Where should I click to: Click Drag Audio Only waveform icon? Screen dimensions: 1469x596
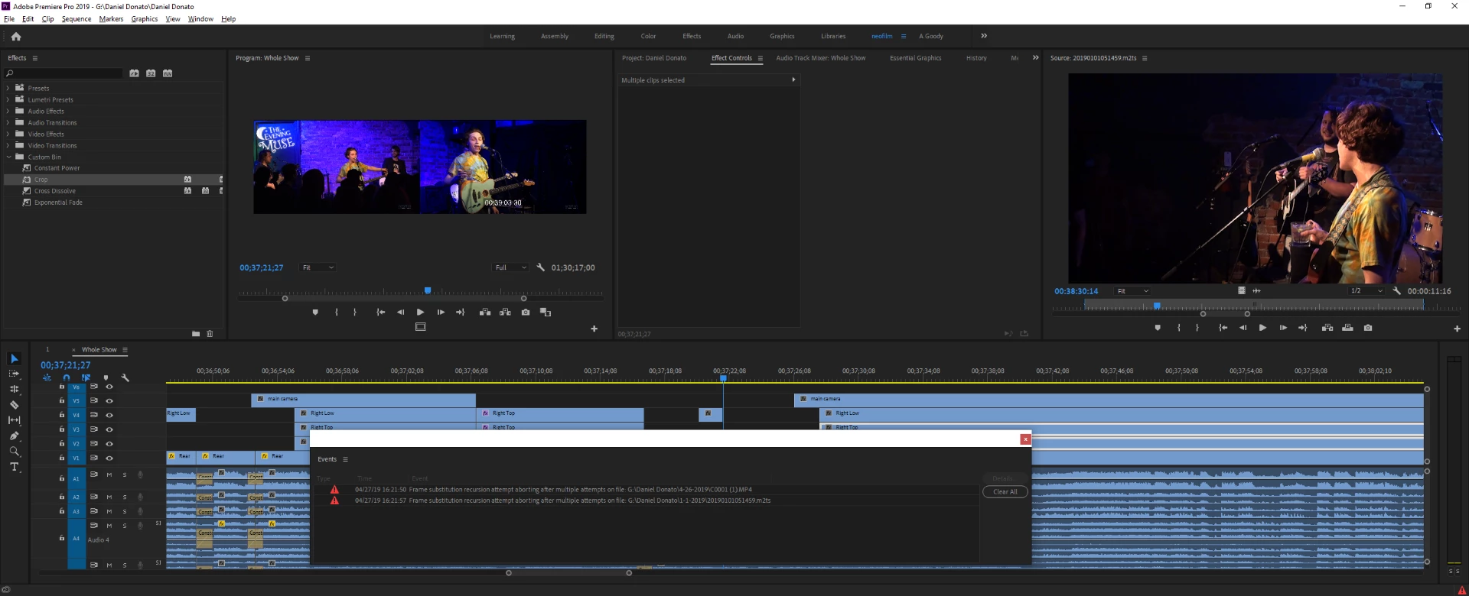tap(1256, 291)
